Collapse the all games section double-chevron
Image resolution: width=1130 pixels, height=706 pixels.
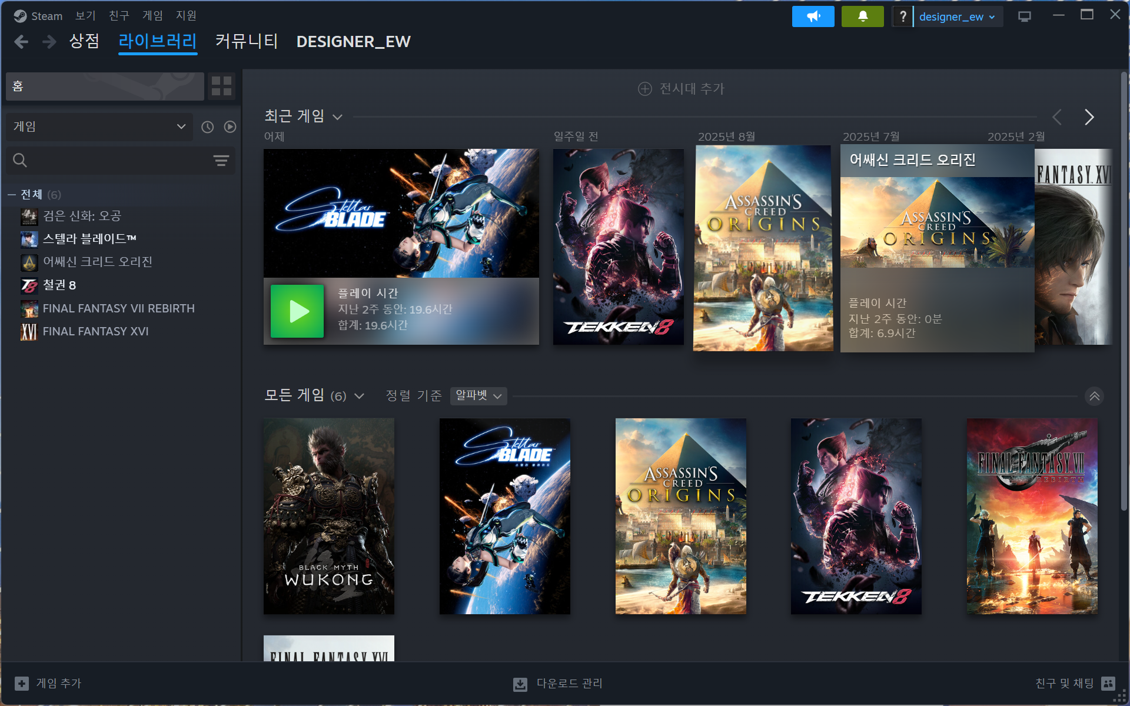coord(1094,396)
